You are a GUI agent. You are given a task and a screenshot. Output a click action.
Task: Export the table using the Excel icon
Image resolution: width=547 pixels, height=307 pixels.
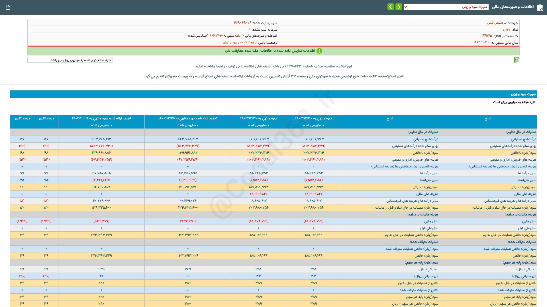pyautogui.click(x=517, y=60)
